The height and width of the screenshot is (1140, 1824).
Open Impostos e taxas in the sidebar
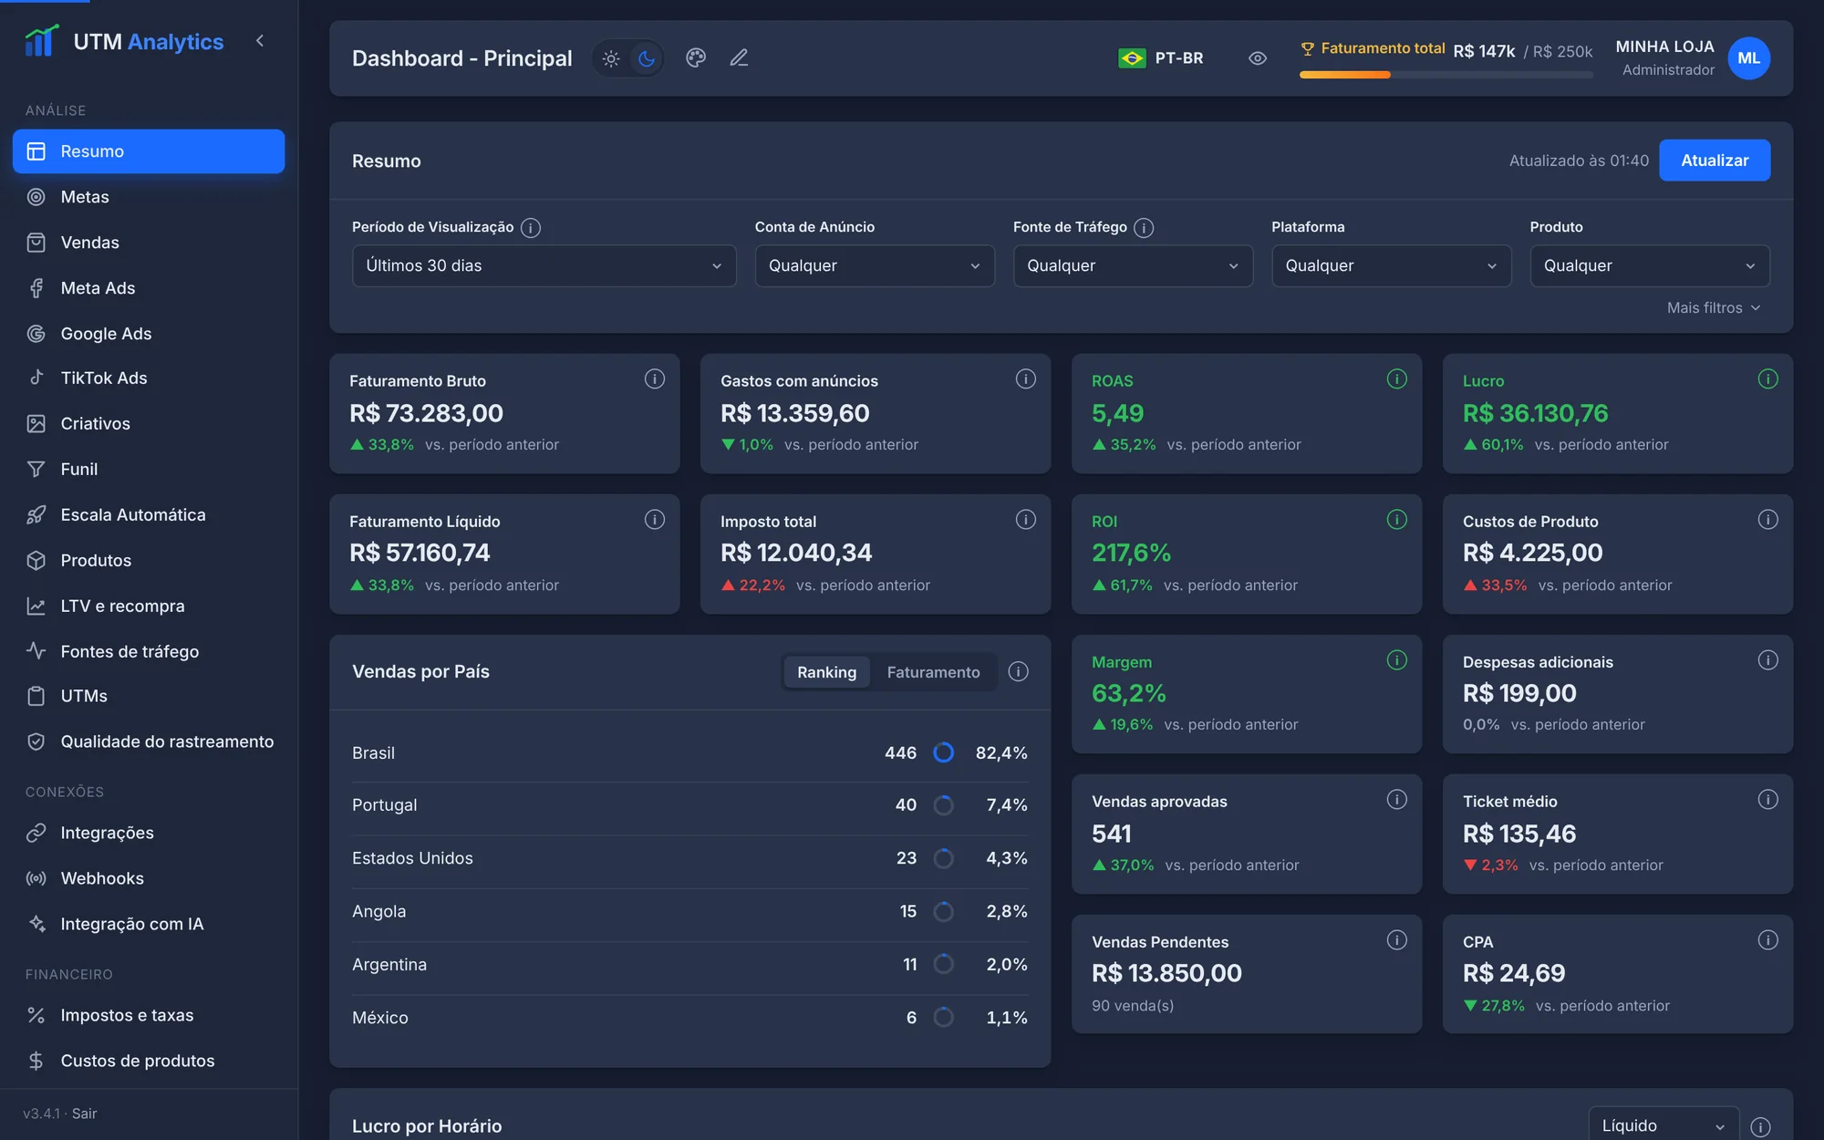[149, 1015]
